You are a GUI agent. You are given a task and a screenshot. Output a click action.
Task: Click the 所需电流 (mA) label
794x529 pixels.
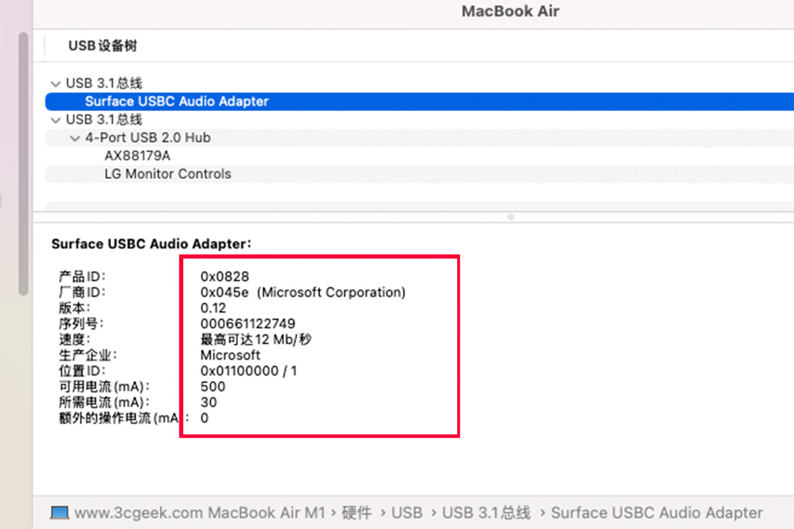105,403
